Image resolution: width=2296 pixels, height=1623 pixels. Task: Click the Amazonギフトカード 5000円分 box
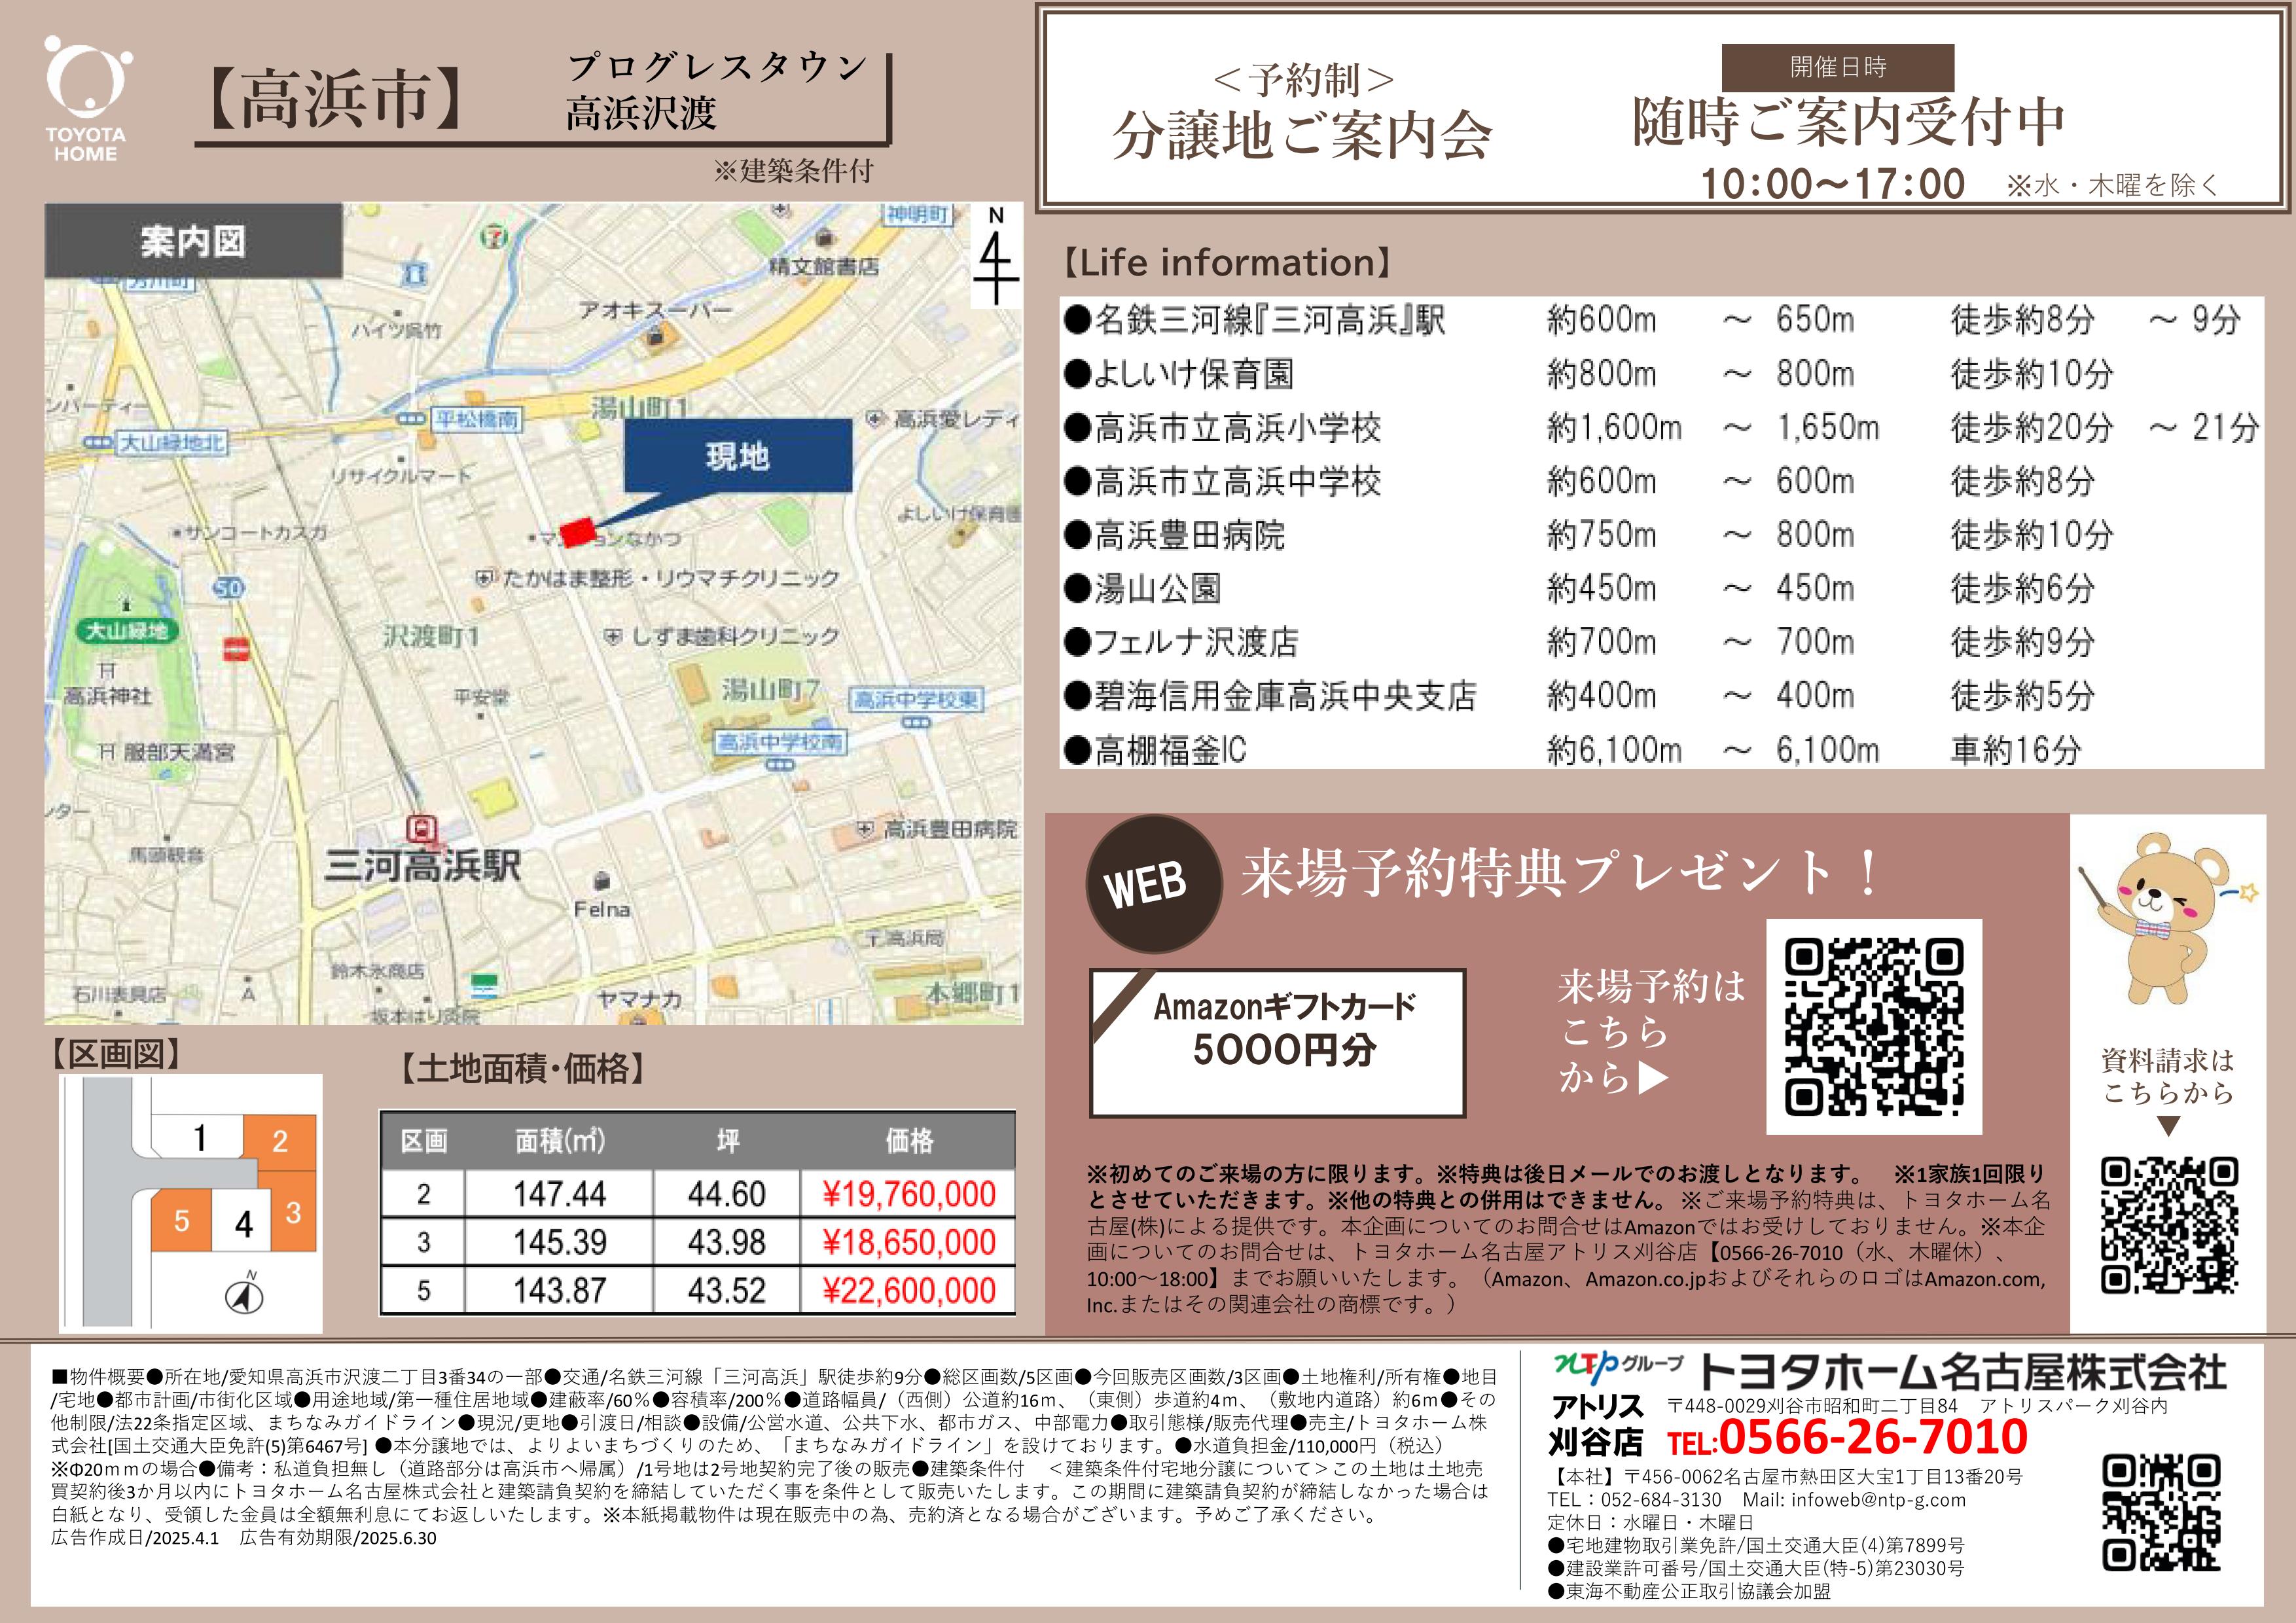click(x=1277, y=1042)
